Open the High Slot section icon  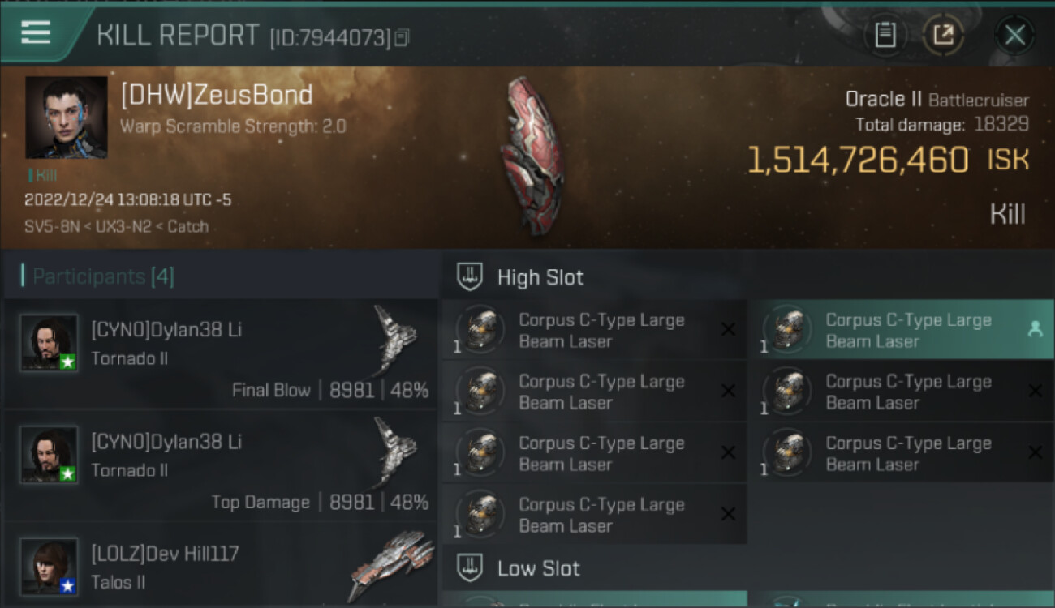pos(471,276)
